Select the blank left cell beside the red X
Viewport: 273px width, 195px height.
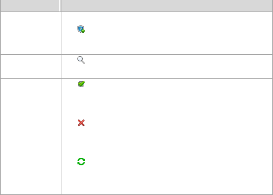click(x=30, y=136)
